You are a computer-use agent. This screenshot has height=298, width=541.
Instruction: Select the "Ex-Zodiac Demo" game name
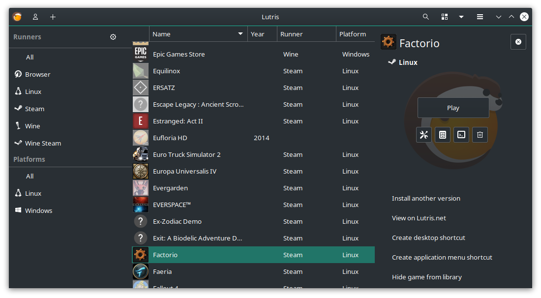point(177,222)
